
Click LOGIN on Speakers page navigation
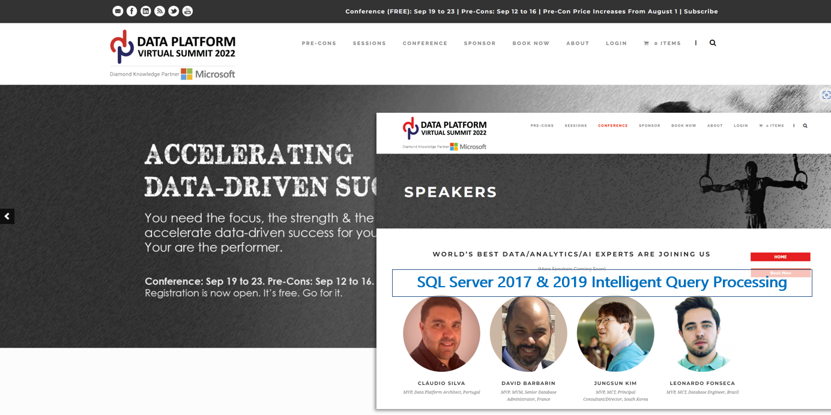click(x=741, y=125)
